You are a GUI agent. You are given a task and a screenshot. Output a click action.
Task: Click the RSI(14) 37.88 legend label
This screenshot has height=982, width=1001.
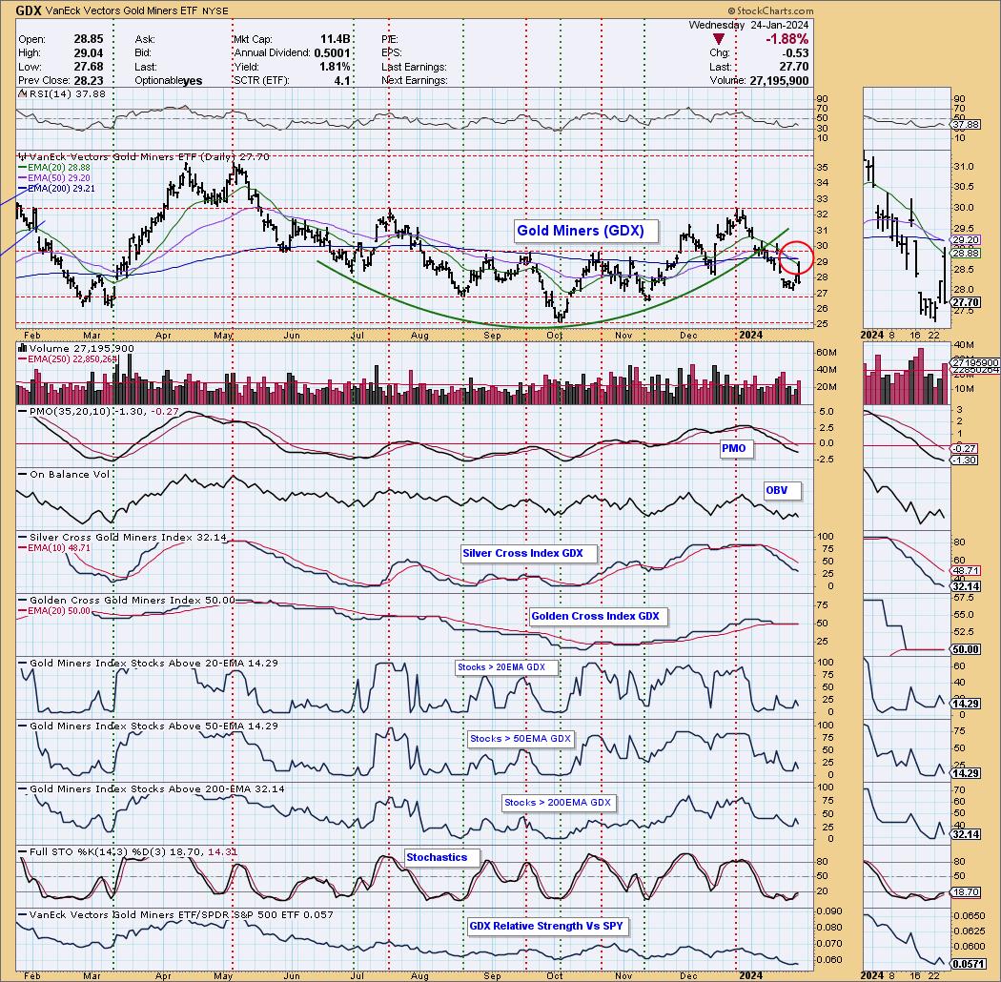[67, 93]
